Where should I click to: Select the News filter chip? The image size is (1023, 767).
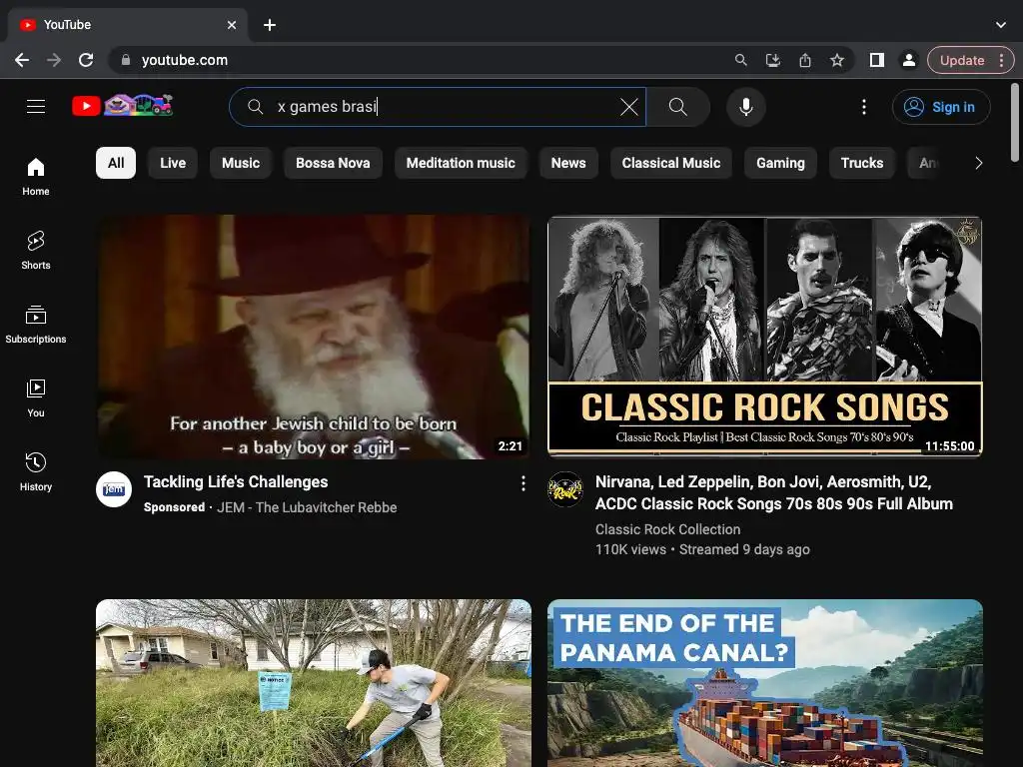point(568,163)
